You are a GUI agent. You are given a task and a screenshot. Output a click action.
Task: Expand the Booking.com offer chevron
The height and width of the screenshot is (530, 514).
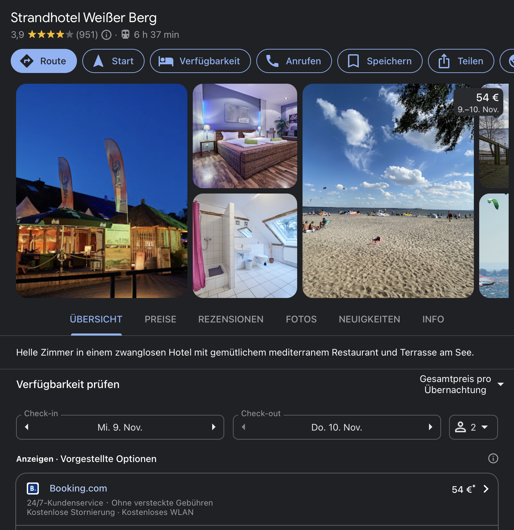coord(486,489)
